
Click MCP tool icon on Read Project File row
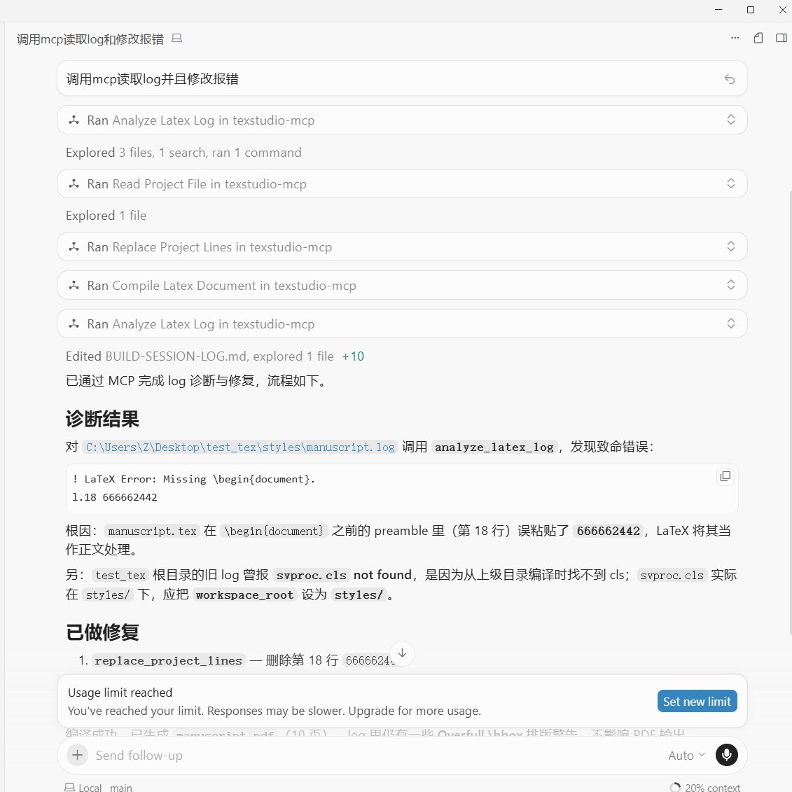74,184
